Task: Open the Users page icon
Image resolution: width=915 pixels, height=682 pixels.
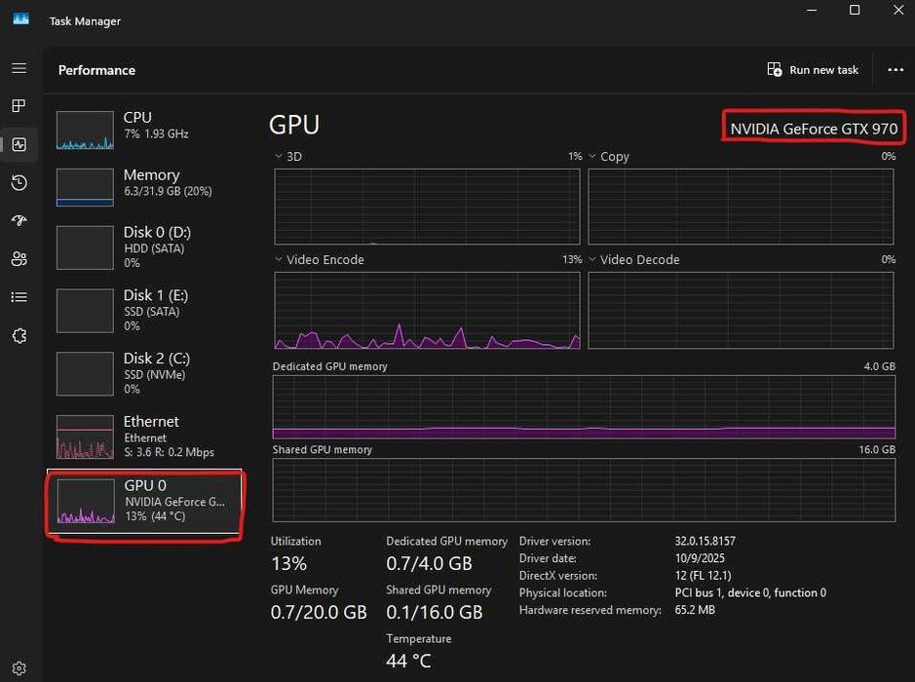Action: coord(19,258)
